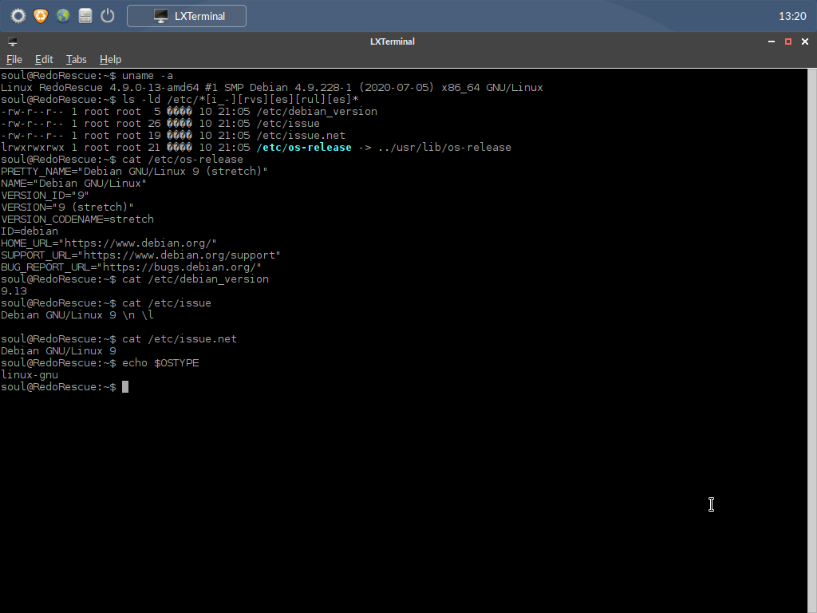Viewport: 817px width, 613px height.
Task: Click the BUG_REPORT_URL line
Action: pos(131,267)
